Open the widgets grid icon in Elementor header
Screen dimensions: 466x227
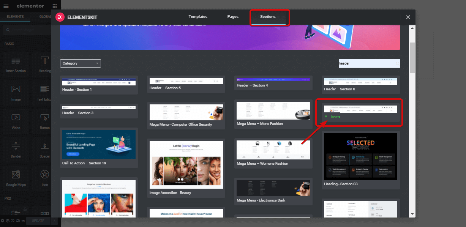55,6
